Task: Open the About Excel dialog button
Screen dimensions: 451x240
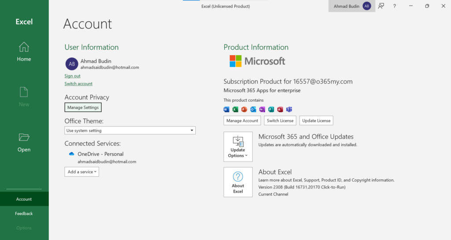Action: tap(238, 182)
